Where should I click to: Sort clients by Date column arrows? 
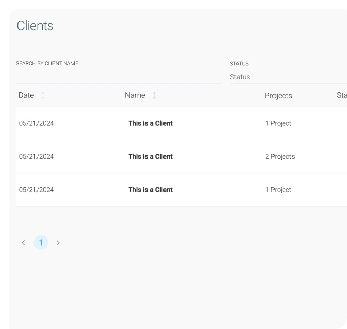click(x=43, y=95)
